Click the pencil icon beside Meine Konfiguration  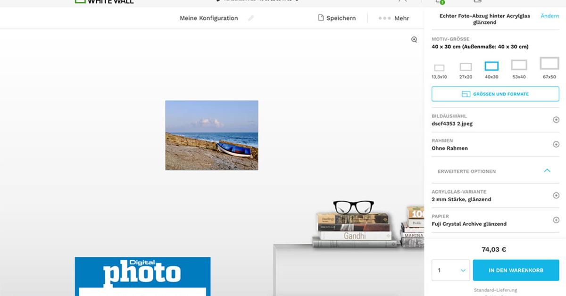pyautogui.click(x=251, y=18)
